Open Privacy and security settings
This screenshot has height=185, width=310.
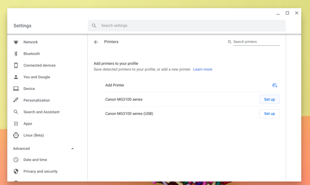(x=40, y=171)
